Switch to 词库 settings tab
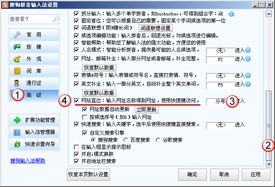This screenshot has width=275, height=187. [x=34, y=71]
